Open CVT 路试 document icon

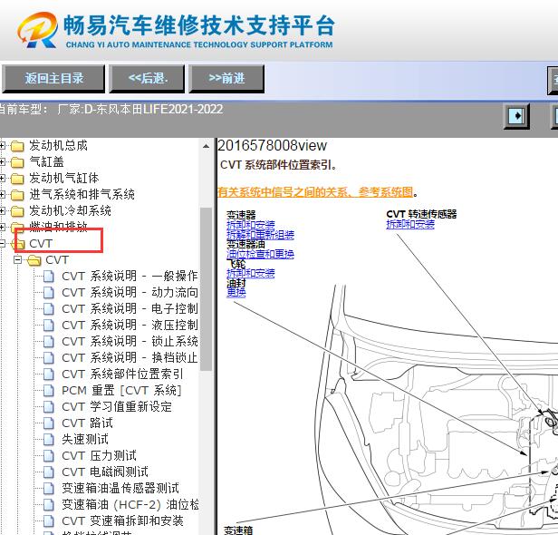click(x=49, y=423)
